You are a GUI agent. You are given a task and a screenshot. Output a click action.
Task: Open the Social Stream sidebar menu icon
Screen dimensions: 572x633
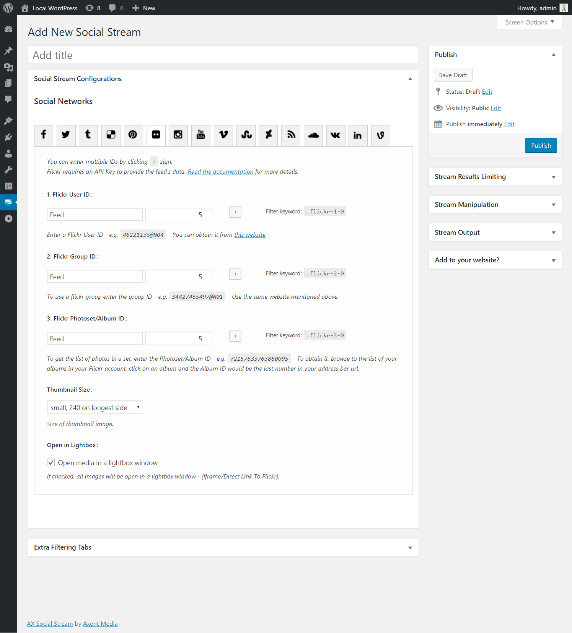(8, 202)
